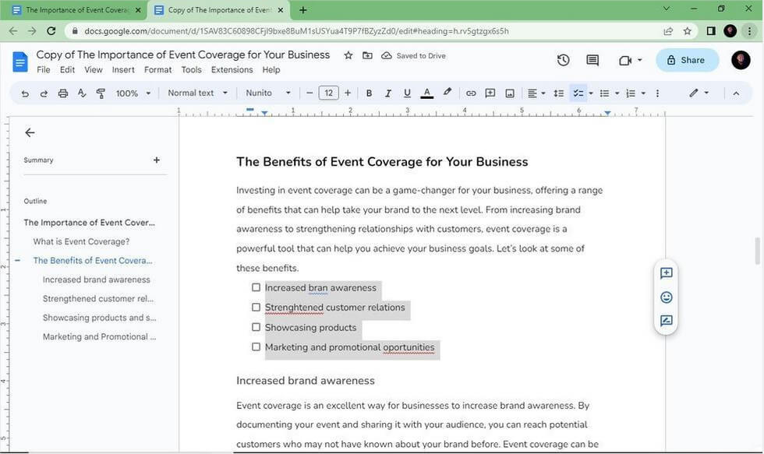
Task: Insert an image from toolbar
Action: 510,93
